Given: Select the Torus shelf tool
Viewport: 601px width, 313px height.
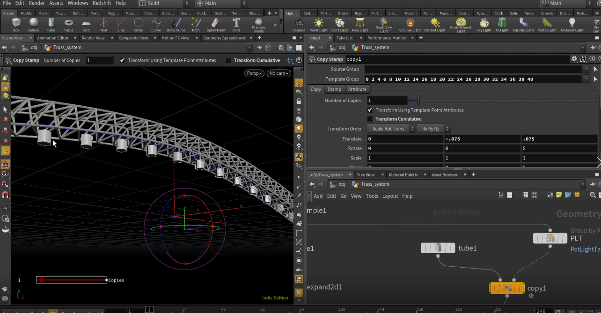Looking at the screenshot, I should (x=68, y=24).
